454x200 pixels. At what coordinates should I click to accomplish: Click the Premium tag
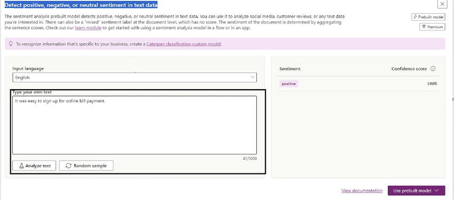tap(432, 27)
